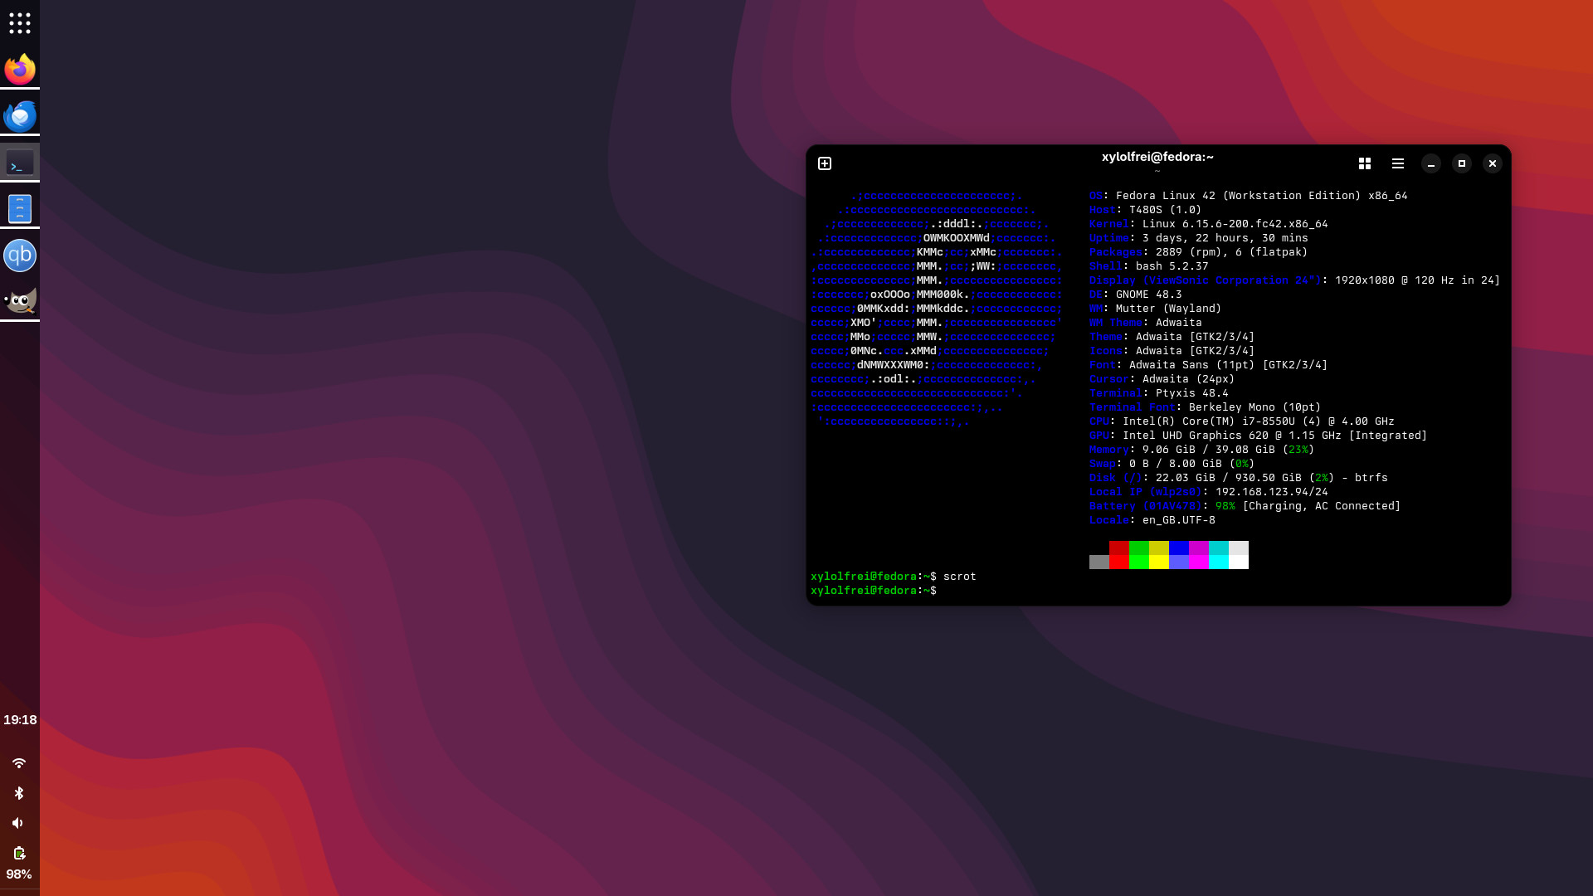The height and width of the screenshot is (896, 1593).
Task: Open the Show Apps grid in the dock
Action: [x=20, y=23]
